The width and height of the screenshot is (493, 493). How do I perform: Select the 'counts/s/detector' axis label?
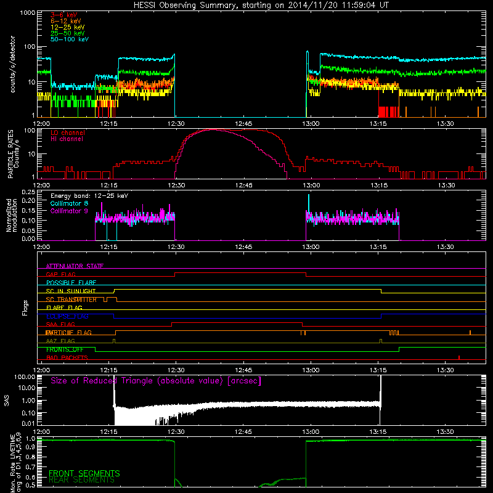coord(13,64)
